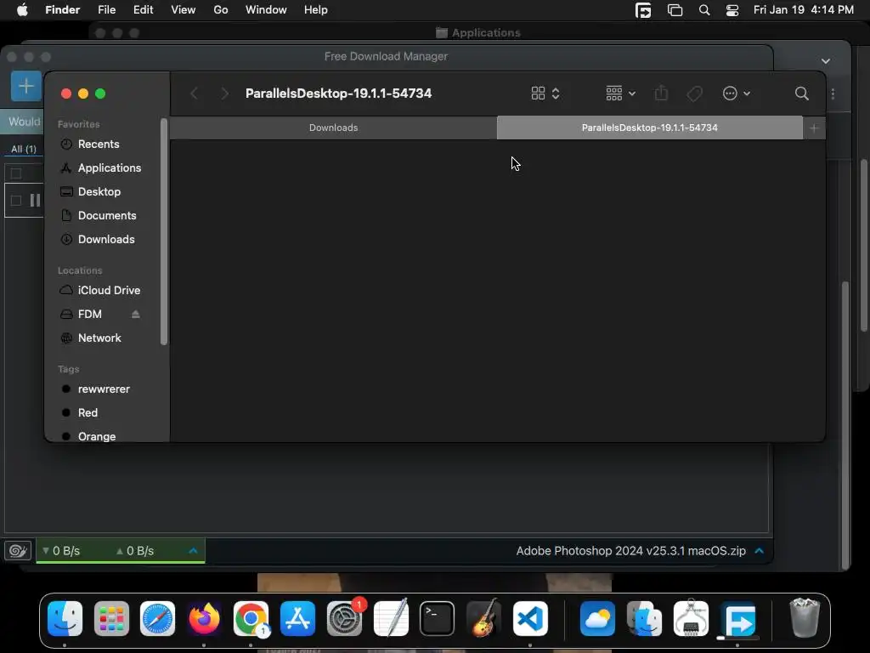Select the Orange tag

[x=97, y=437]
